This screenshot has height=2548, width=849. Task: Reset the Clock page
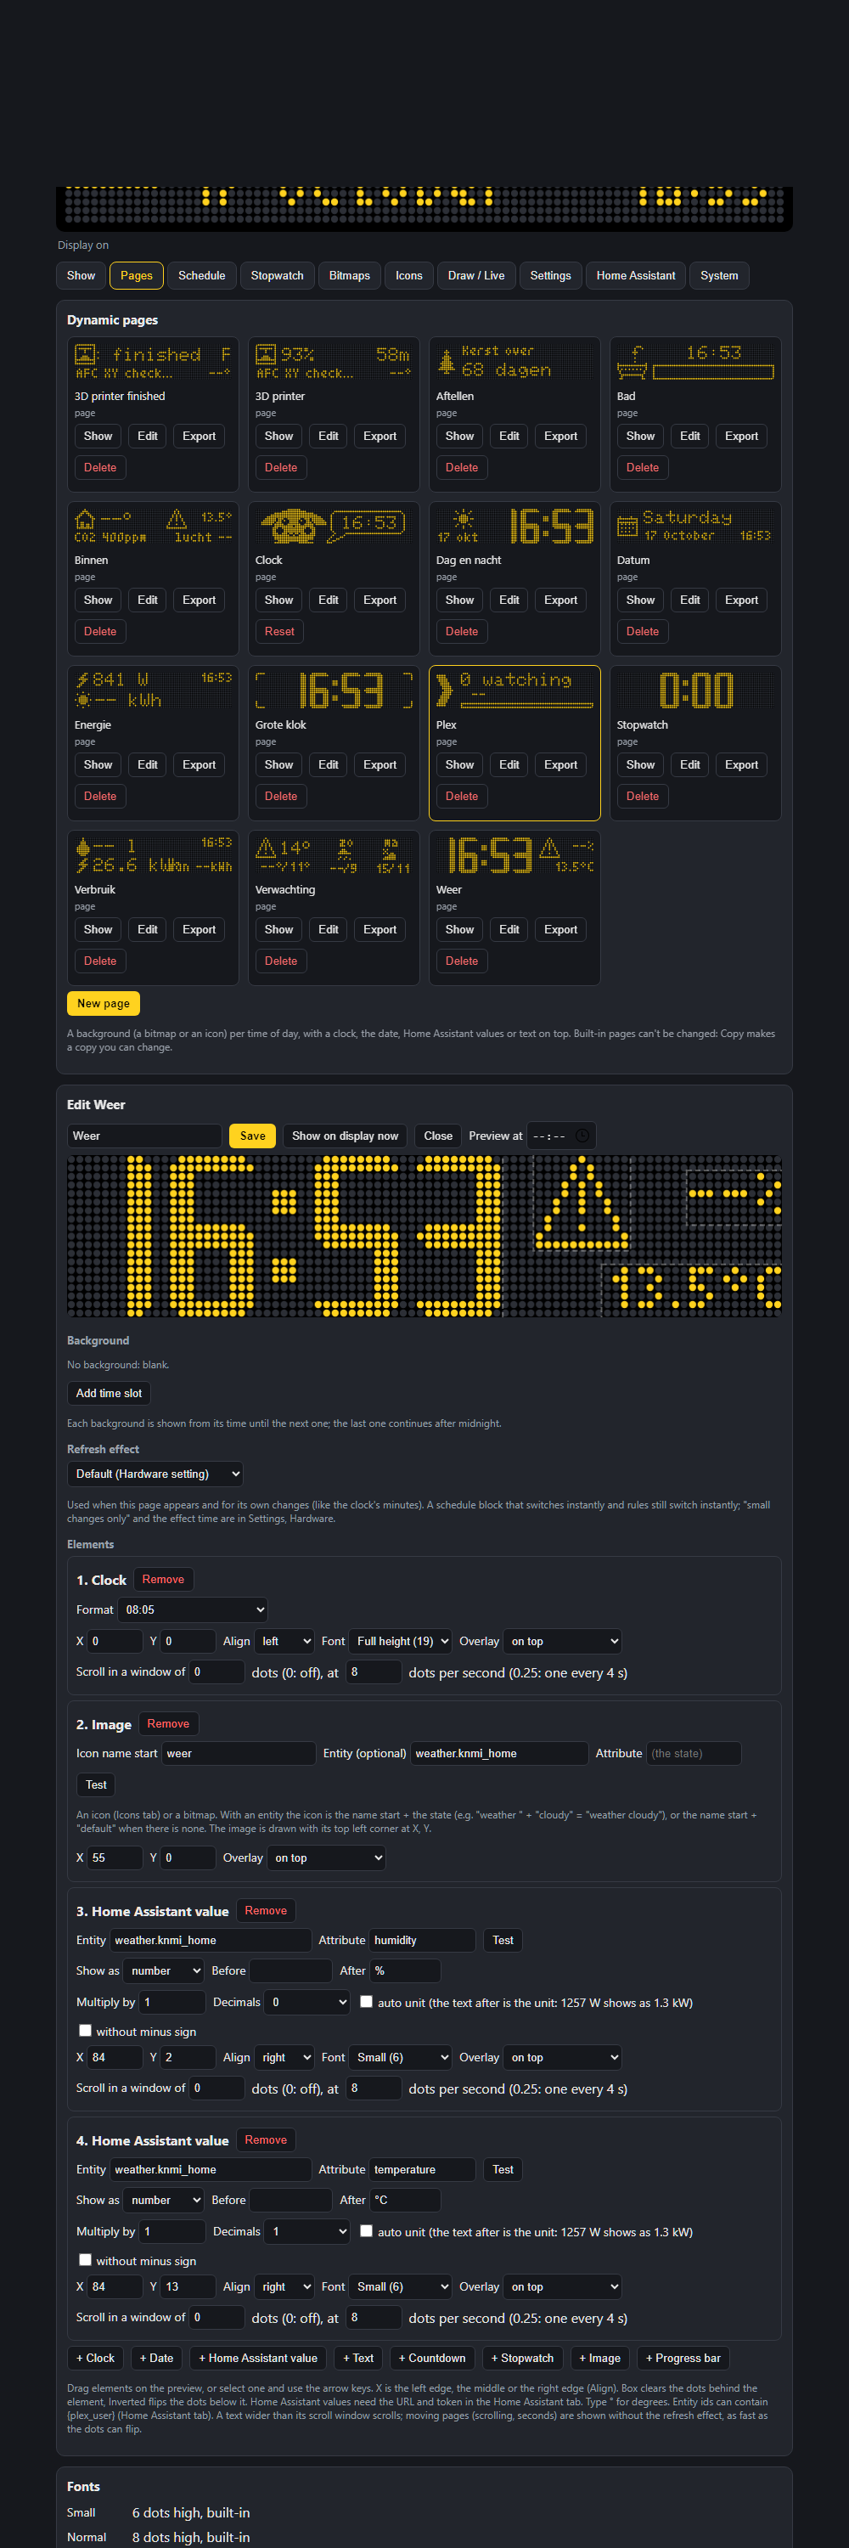[279, 631]
